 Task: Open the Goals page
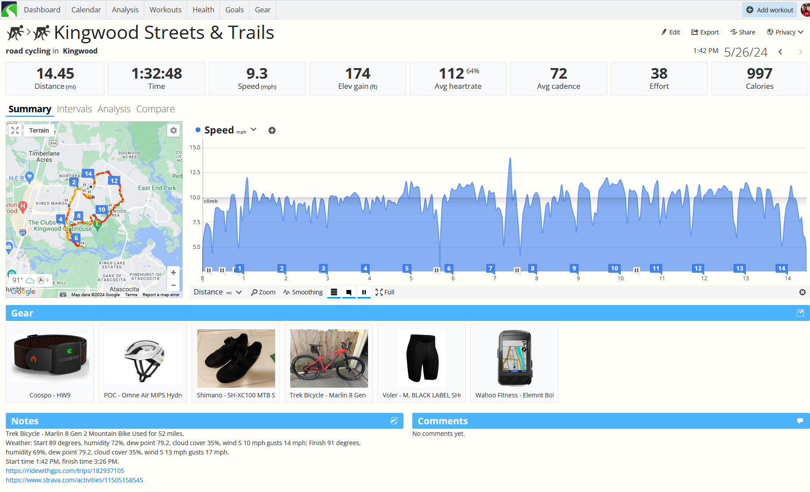click(x=234, y=10)
